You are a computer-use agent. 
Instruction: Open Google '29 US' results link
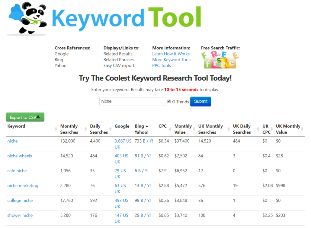pyautogui.click(x=120, y=171)
